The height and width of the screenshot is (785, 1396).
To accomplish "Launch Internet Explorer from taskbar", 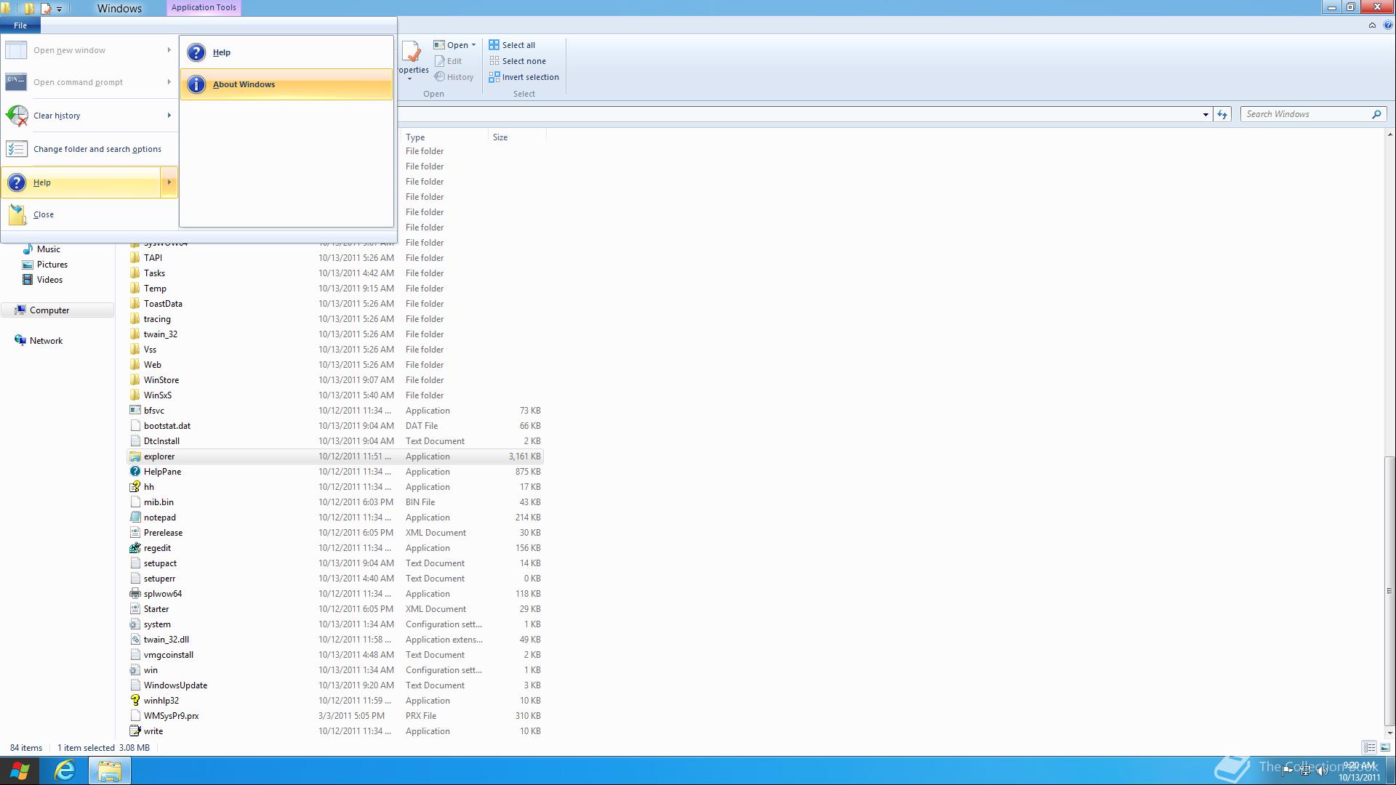I will 65,770.
